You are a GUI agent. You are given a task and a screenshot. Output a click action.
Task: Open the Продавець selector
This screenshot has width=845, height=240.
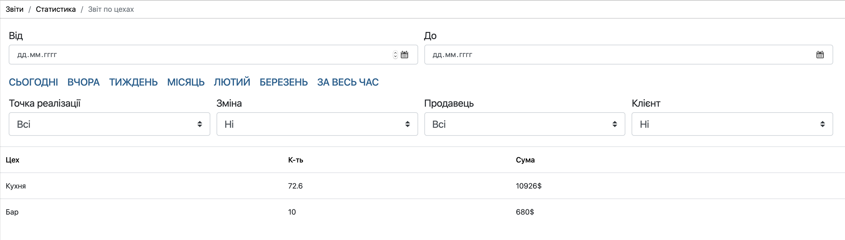[x=525, y=124]
